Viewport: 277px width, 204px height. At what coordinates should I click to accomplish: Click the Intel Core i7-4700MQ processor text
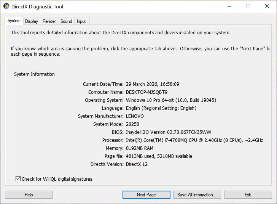point(194,140)
